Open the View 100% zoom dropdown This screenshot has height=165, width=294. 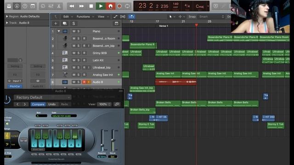click(x=104, y=104)
